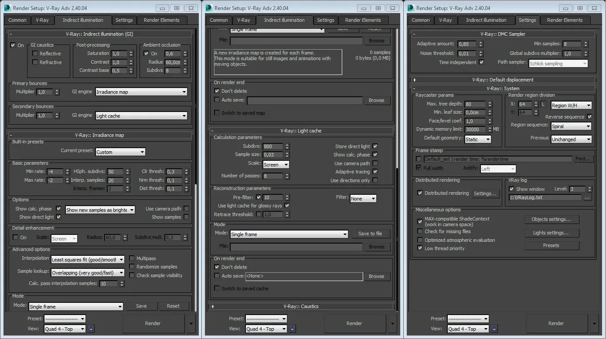The height and width of the screenshot is (339, 606).
Task: Switch to Indirect illumination tab in right window
Action: click(486, 20)
